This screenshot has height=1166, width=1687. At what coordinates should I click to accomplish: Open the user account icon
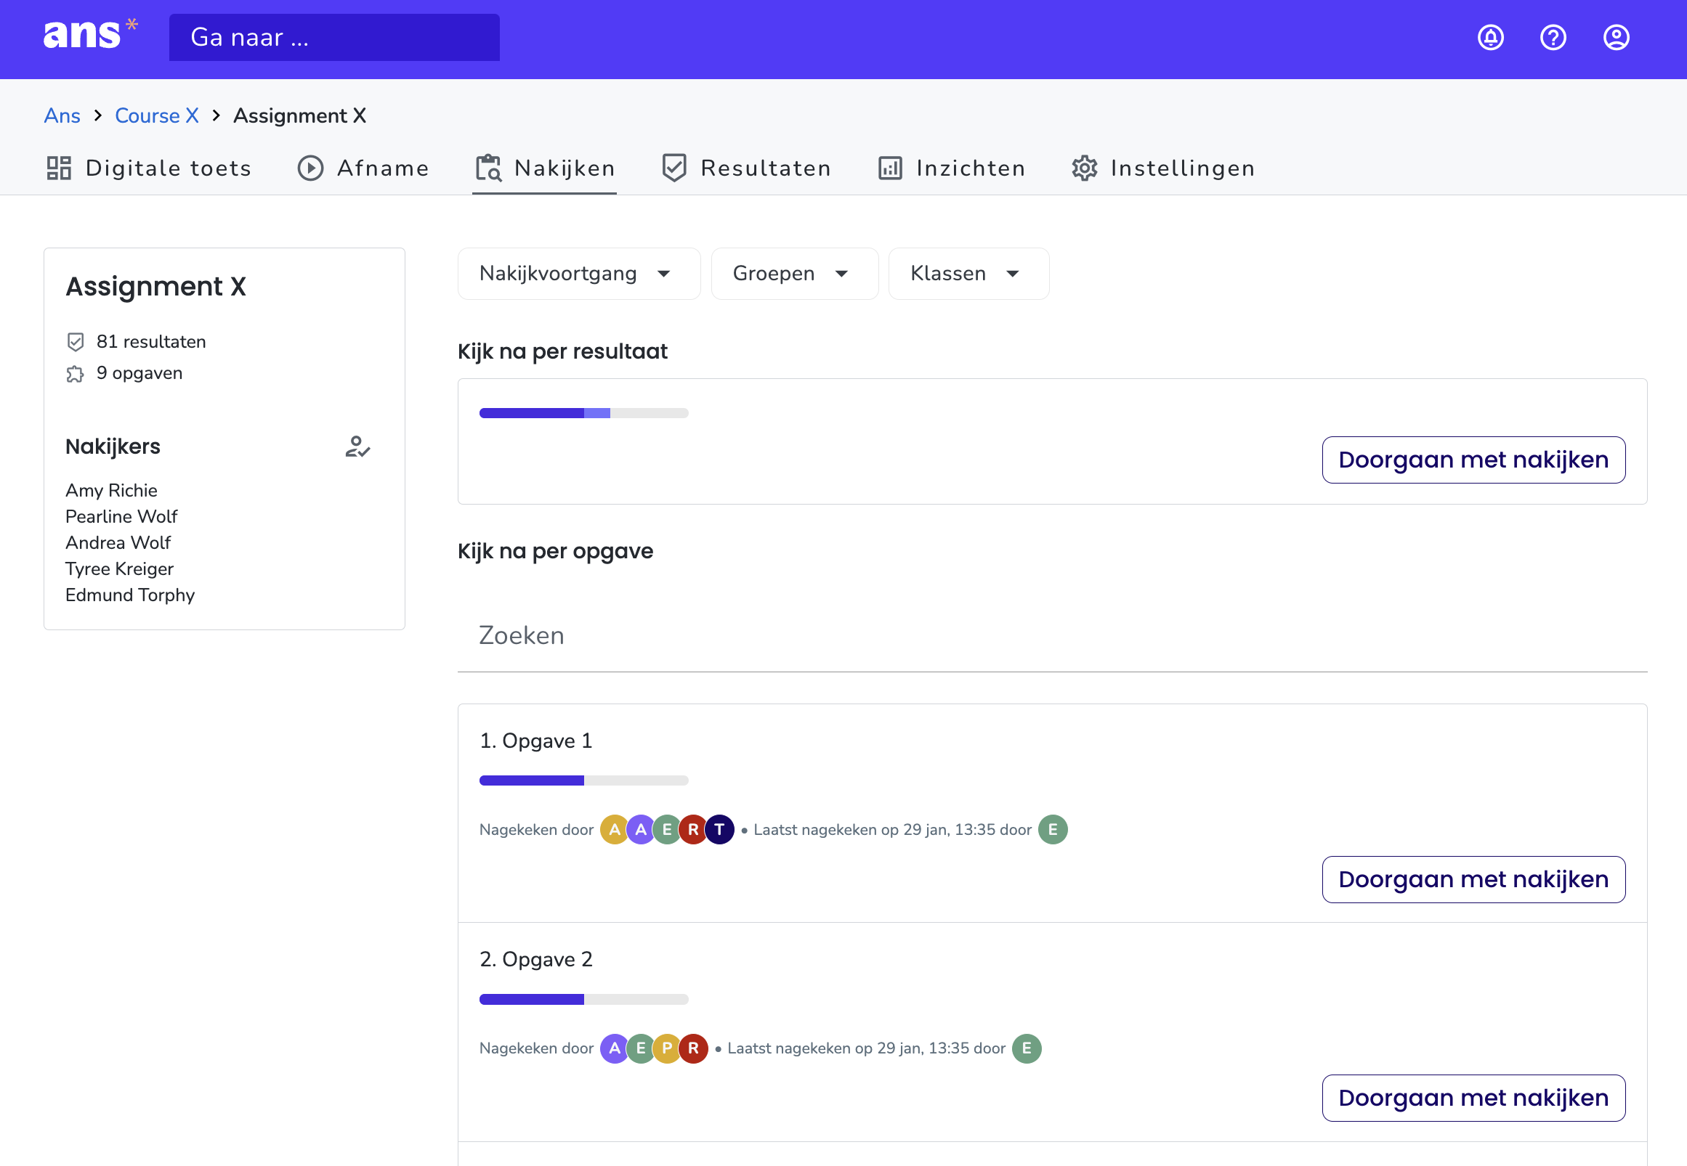click(1616, 37)
